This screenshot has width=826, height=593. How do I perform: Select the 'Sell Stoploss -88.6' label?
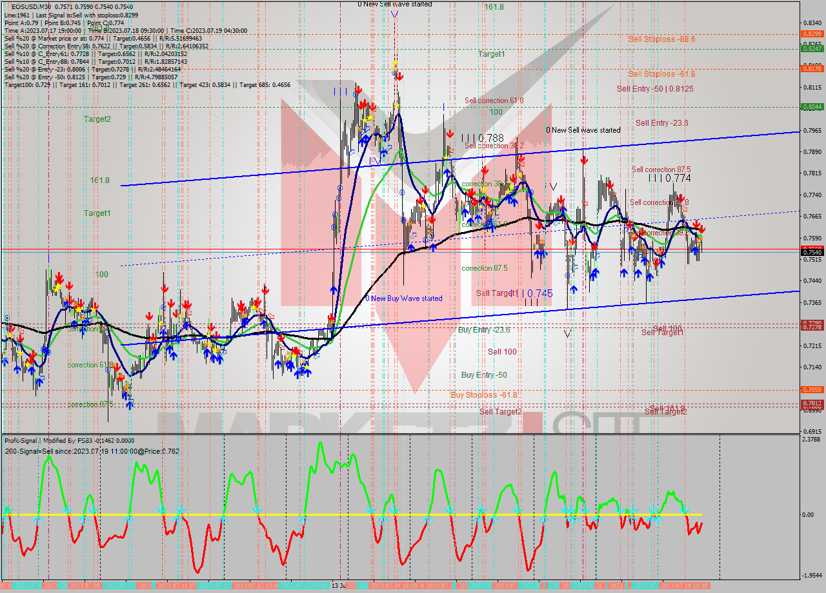661,39
